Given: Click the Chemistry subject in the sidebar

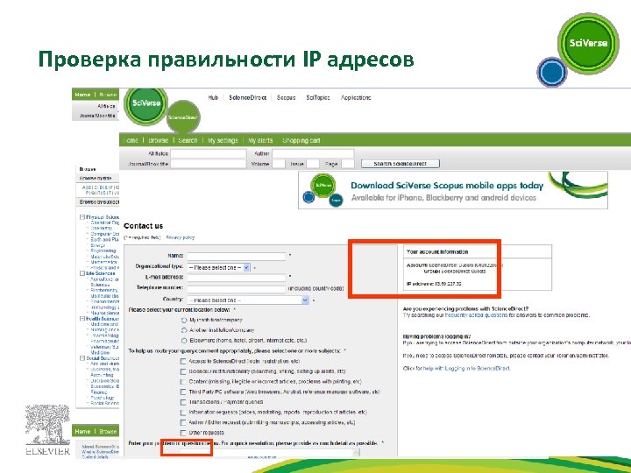Looking at the screenshot, I should [102, 228].
